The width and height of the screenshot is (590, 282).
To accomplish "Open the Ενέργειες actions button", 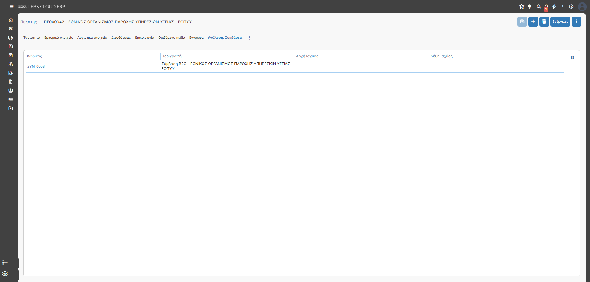I will pos(560,21).
